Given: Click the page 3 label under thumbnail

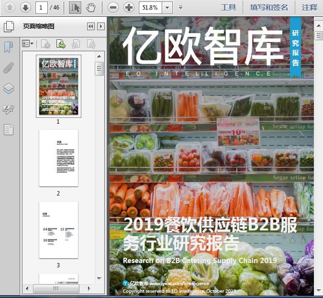Looking at the screenshot, I should click(x=58, y=265).
